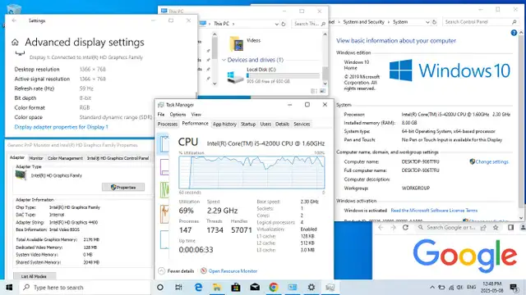Image resolution: width=526 pixels, height=295 pixels.
Task: Click Chrome's back arrow
Action: pyautogui.click(x=381, y=228)
